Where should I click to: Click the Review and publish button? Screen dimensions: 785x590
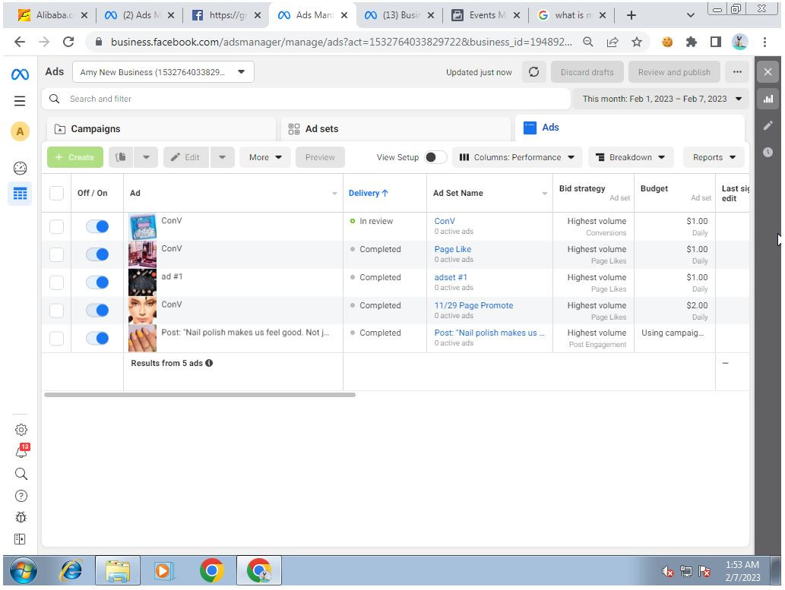pos(674,72)
